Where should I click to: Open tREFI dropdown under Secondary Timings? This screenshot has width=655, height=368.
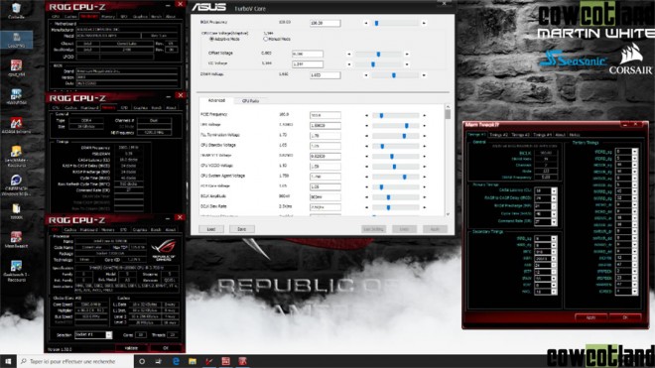(554, 259)
